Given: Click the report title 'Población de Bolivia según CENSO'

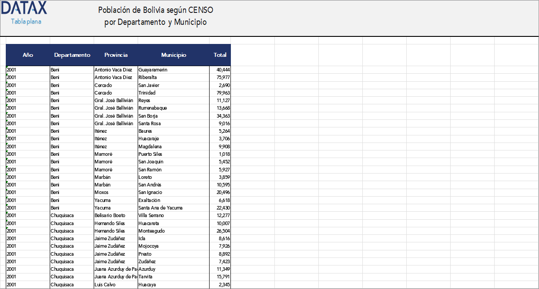Looking at the screenshot, I should [x=156, y=10].
